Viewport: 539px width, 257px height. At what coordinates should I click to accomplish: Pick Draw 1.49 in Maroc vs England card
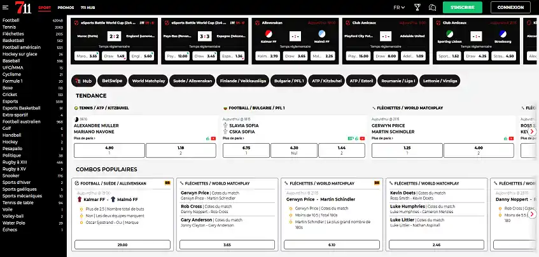point(114,56)
